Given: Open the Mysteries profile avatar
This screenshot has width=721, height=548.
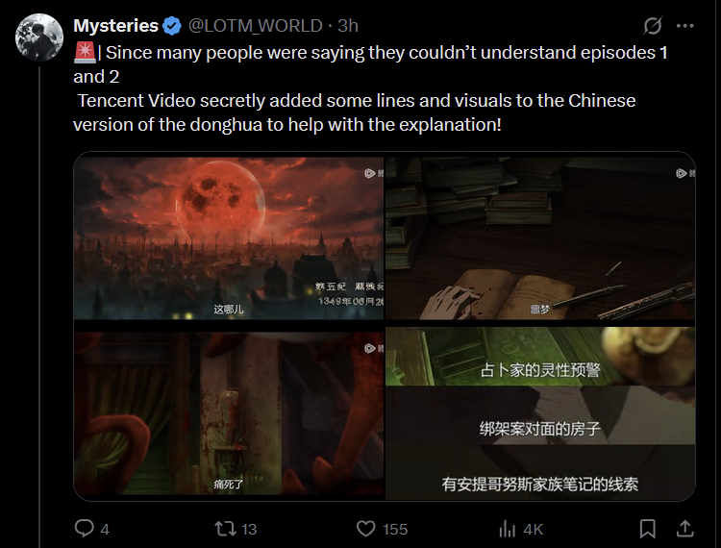Looking at the screenshot, I should pyautogui.click(x=39, y=37).
